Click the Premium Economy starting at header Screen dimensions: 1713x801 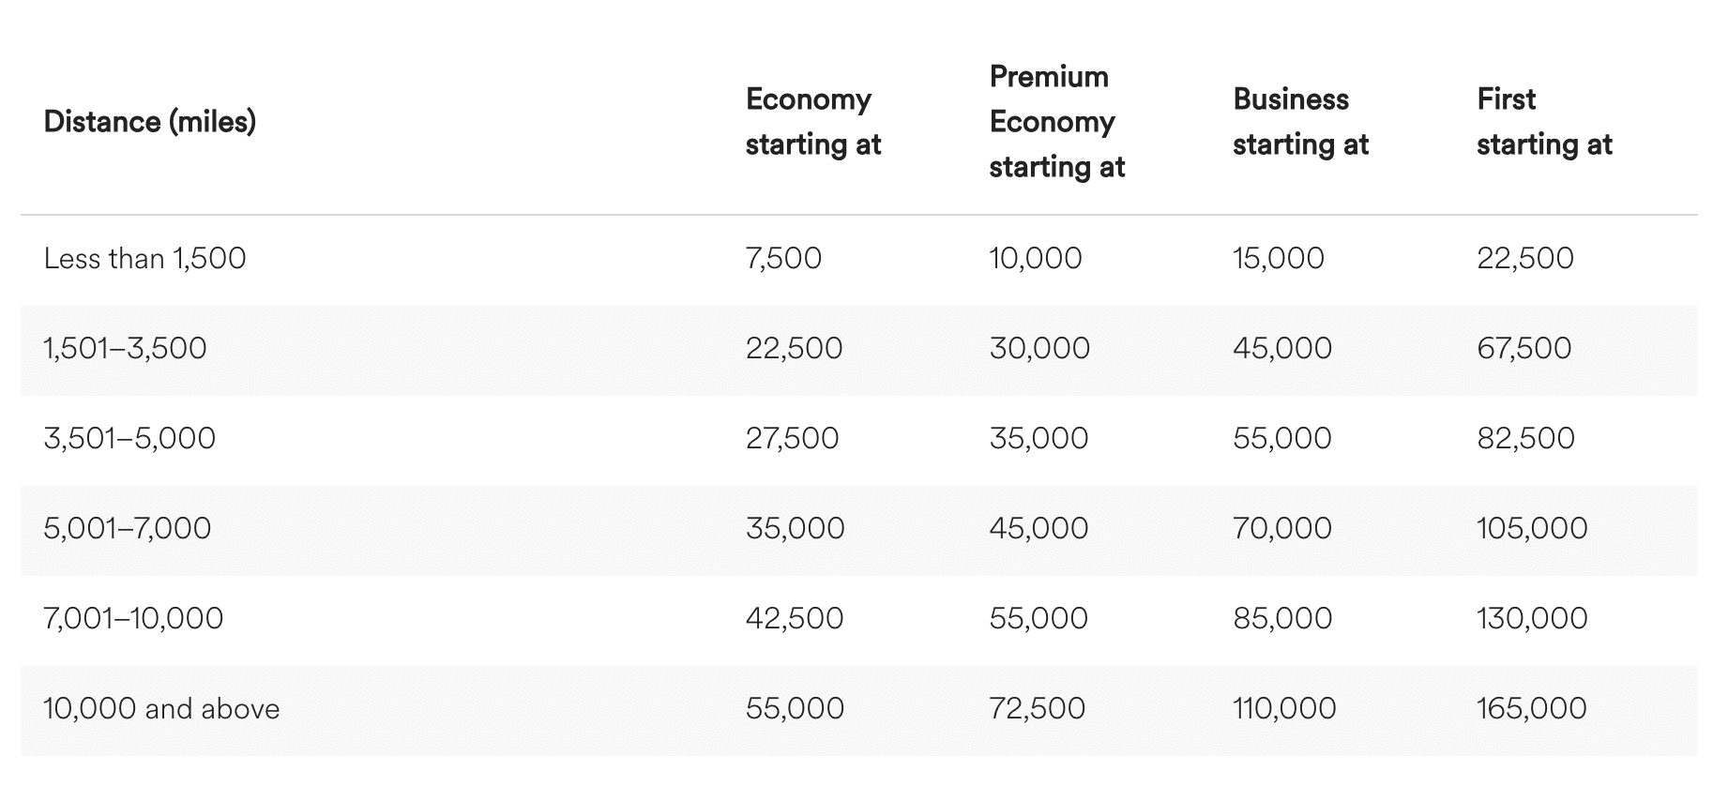[1056, 122]
